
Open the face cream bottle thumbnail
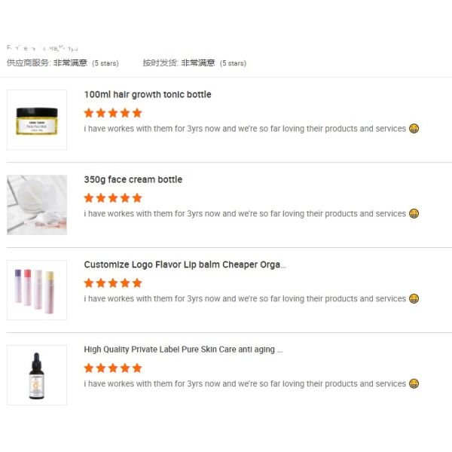pos(37,205)
